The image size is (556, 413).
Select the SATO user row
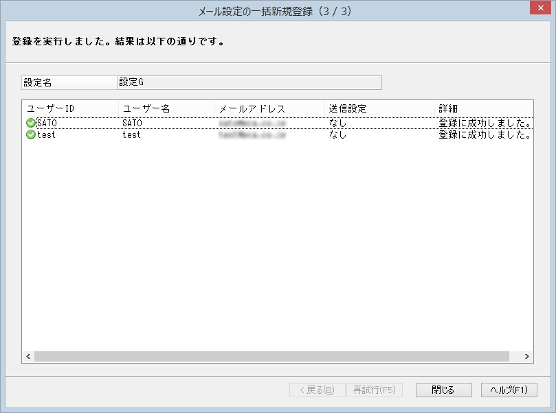click(x=278, y=123)
